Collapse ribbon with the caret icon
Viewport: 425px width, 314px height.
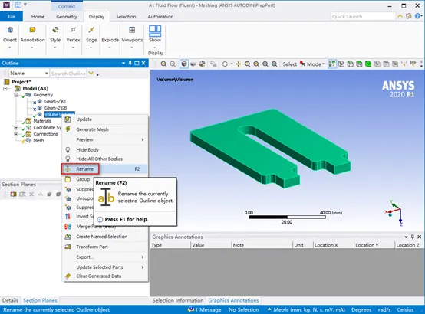click(400, 16)
